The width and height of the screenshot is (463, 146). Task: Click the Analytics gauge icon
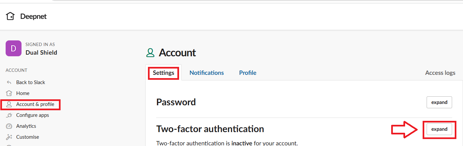[x=9, y=126]
